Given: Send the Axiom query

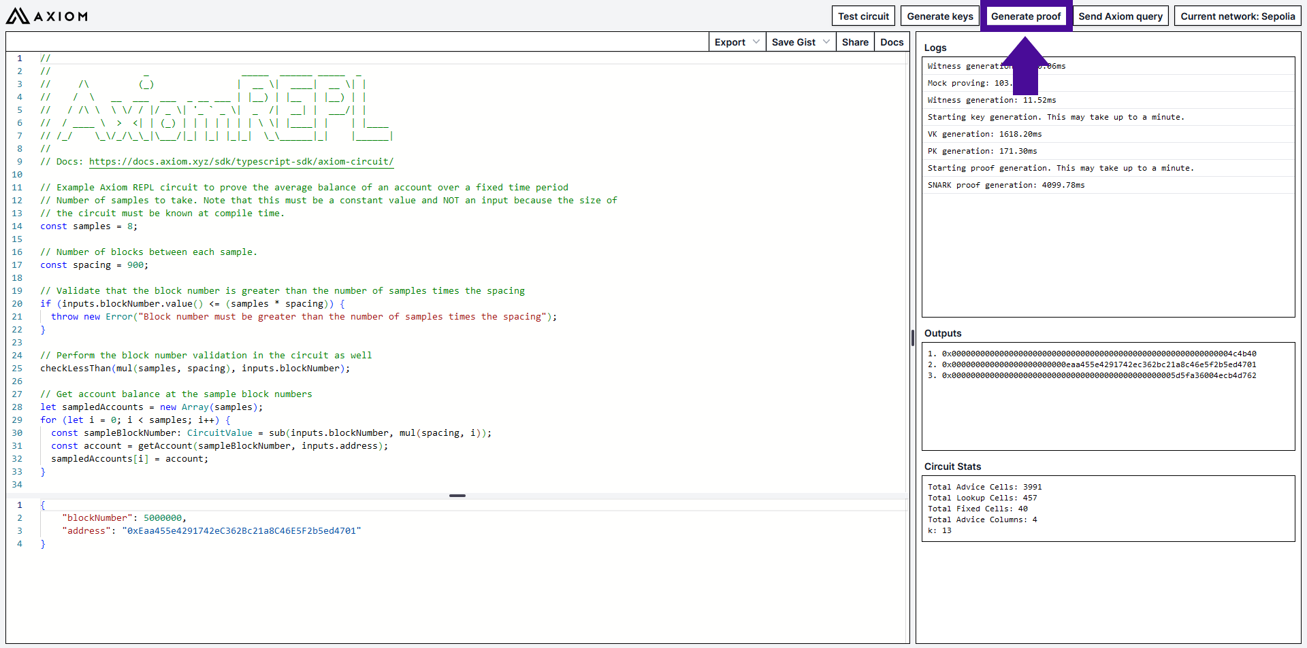Looking at the screenshot, I should [1120, 16].
